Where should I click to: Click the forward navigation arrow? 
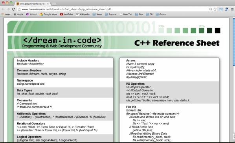(x=8, y=9)
